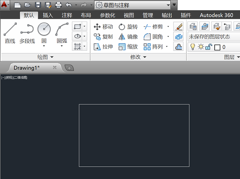This screenshot has width=240, height=179.
Task: Click the Make Object's Layer Current icon
Action: point(204,26)
